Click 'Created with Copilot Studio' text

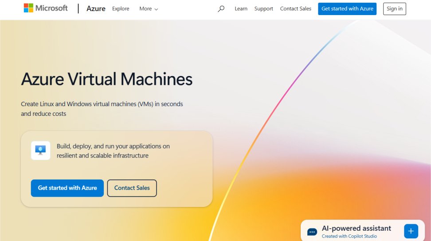(349, 236)
